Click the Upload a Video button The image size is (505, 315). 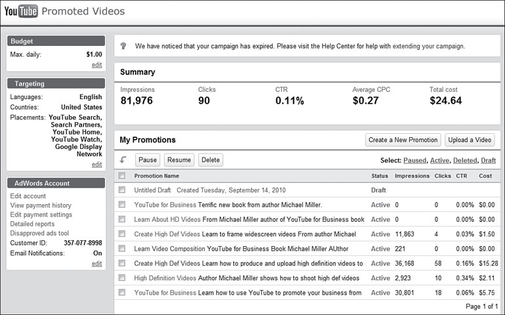[x=470, y=140]
